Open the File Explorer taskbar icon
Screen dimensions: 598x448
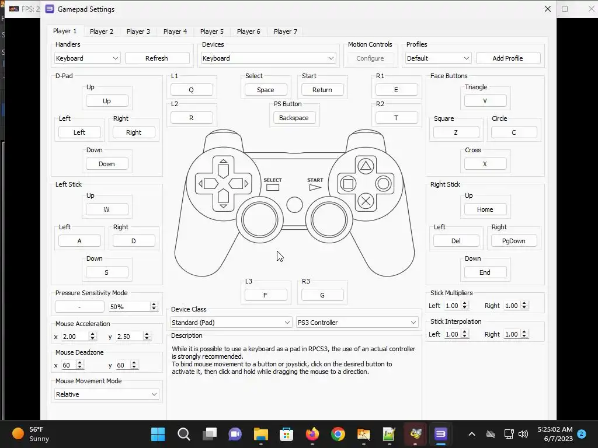point(261,434)
